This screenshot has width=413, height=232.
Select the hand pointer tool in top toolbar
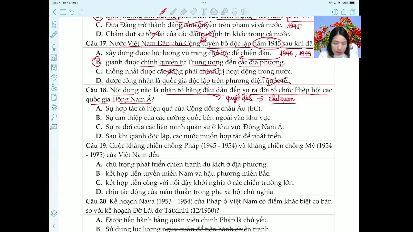click(x=234, y=12)
